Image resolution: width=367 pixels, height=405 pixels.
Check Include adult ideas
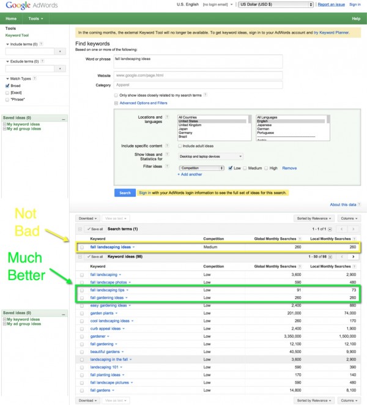coord(180,146)
